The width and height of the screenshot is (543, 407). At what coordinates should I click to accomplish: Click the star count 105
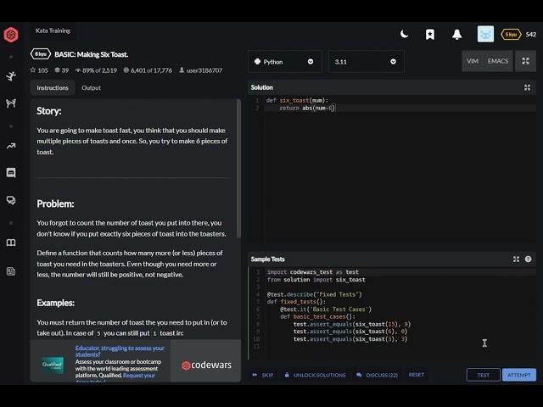[x=39, y=70]
